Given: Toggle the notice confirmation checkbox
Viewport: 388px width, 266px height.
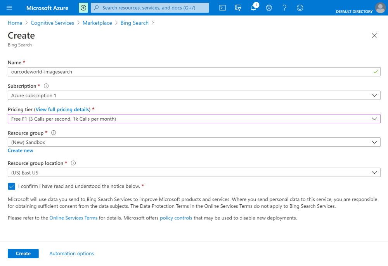Looking at the screenshot, I should (x=11, y=186).
